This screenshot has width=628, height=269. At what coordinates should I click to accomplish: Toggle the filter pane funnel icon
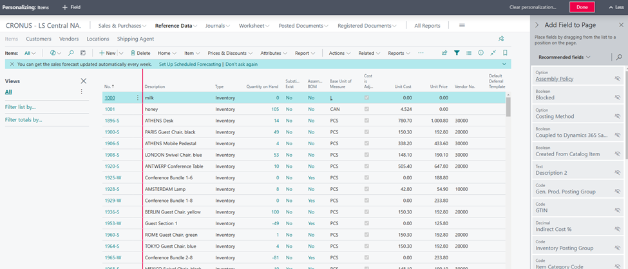pyautogui.click(x=457, y=53)
